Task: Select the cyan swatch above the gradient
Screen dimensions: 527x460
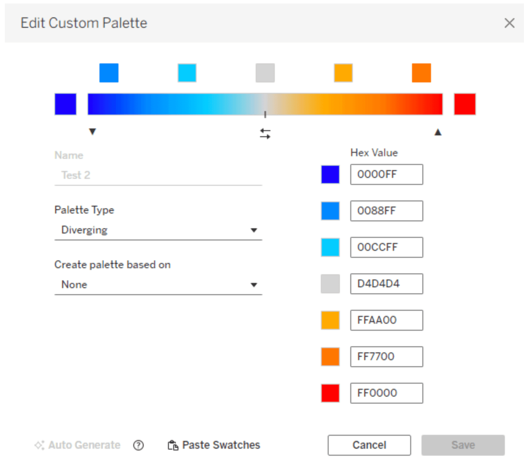Action: [x=187, y=73]
